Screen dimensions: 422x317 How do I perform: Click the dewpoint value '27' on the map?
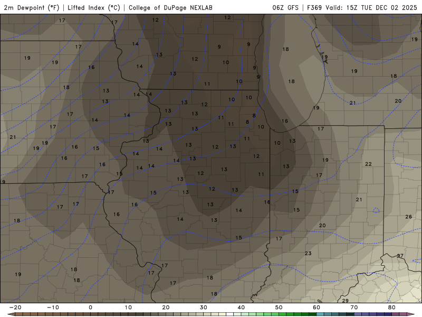pyautogui.click(x=400, y=256)
